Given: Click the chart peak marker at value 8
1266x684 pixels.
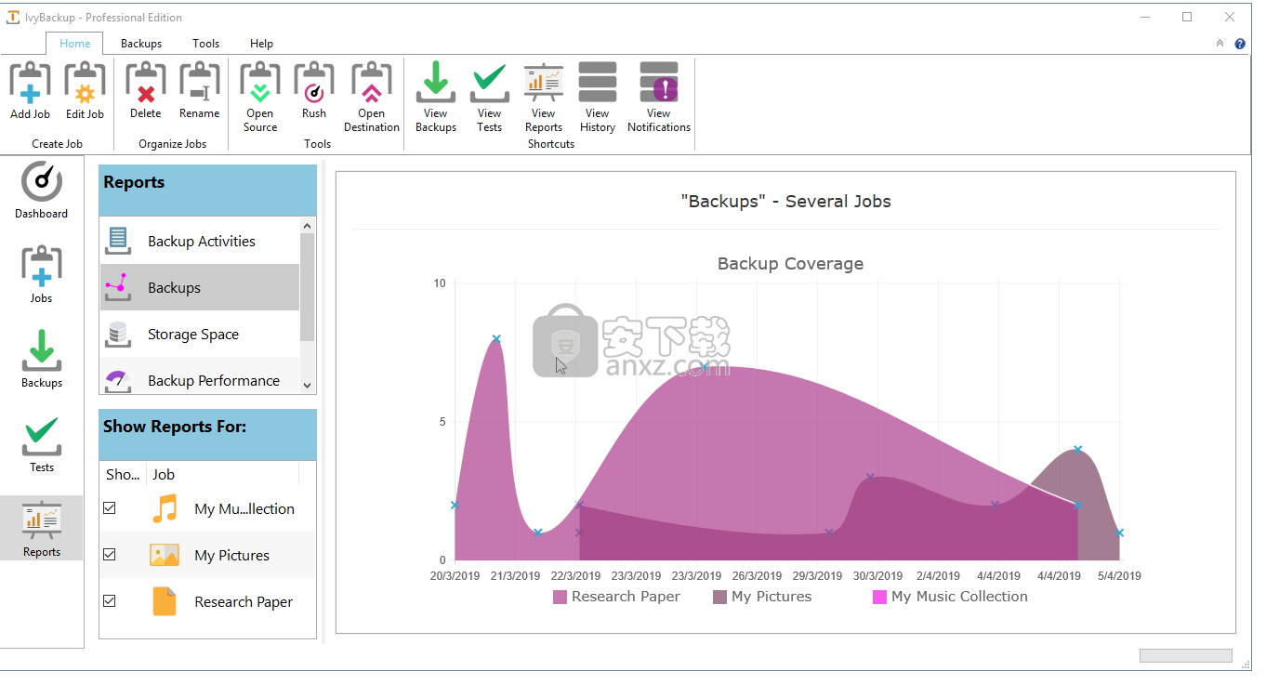Looking at the screenshot, I should [496, 339].
